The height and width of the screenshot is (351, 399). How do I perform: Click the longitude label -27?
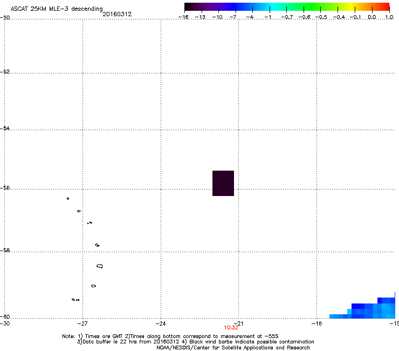(82, 323)
